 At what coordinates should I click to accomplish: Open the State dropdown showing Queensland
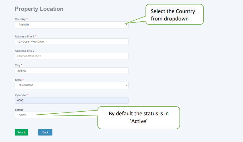pyautogui.click(x=72, y=85)
